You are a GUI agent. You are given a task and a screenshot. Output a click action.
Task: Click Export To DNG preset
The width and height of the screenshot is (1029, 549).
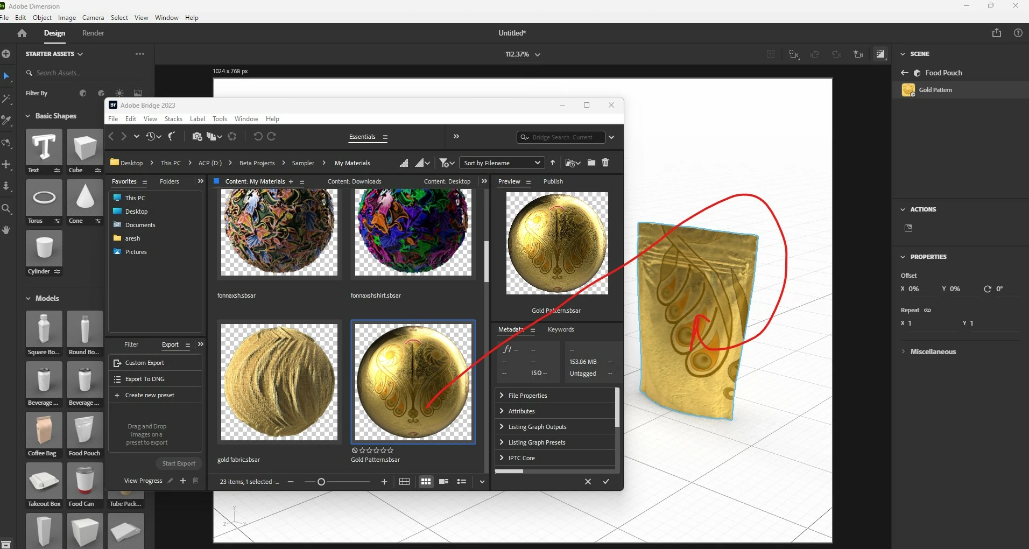coord(155,379)
